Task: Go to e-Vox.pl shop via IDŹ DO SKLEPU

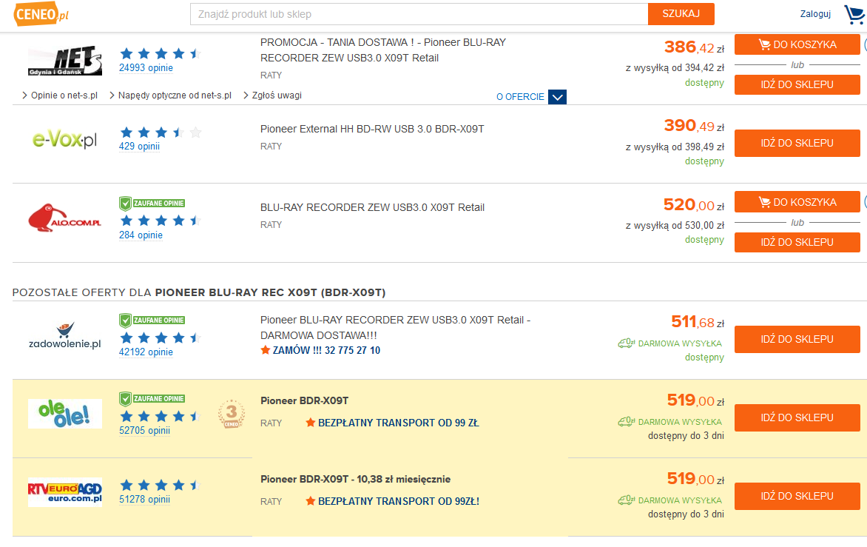Action: click(x=797, y=144)
